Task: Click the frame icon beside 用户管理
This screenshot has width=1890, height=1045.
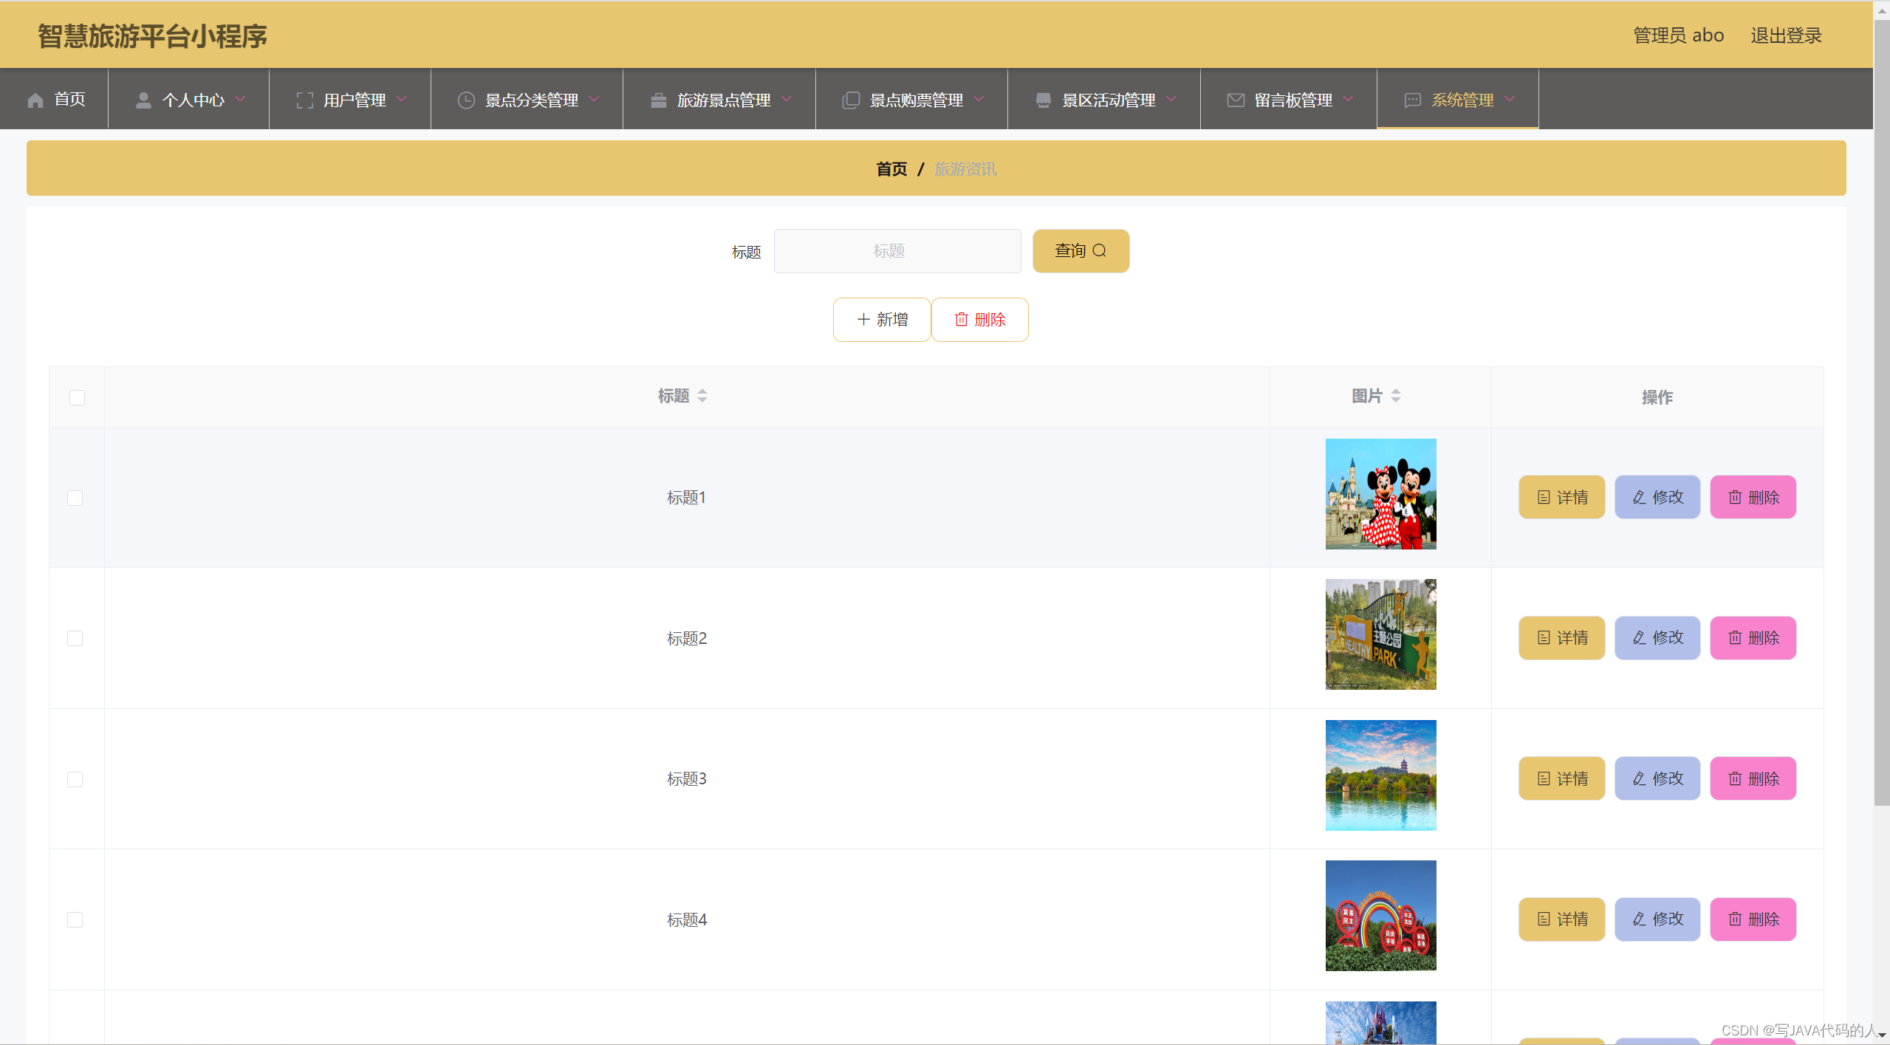Action: click(x=304, y=100)
